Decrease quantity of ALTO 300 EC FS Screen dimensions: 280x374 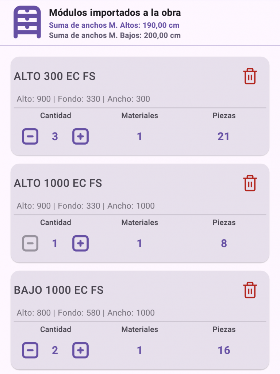[30, 137]
